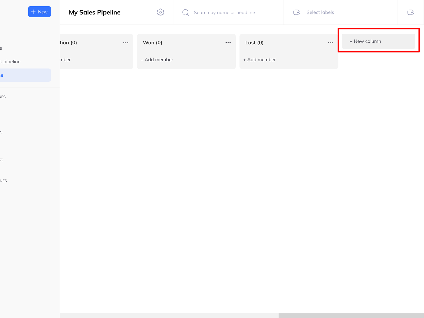Screen dimensions: 424x318
Task: Select the highlighted sidebar pipeline item
Action: (x=25, y=75)
